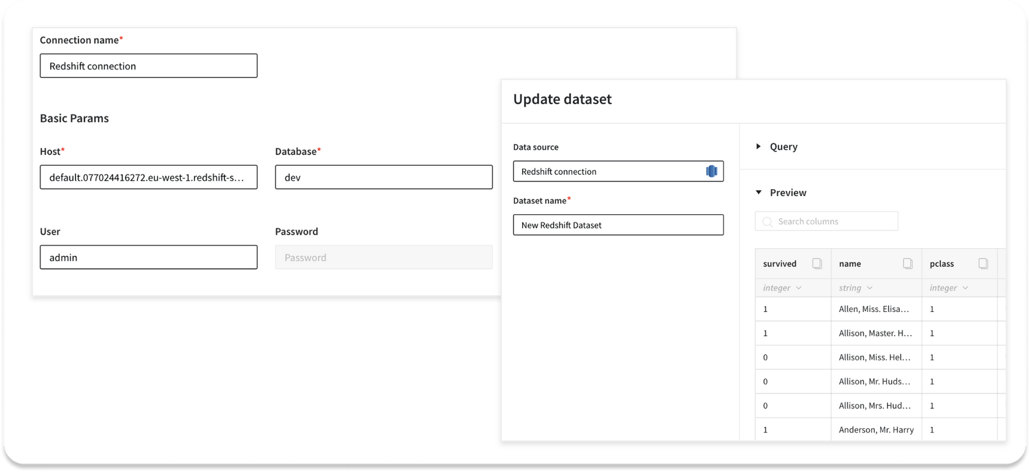The image size is (1030, 472).
Task: Copy the pclass column icon
Action: point(983,264)
